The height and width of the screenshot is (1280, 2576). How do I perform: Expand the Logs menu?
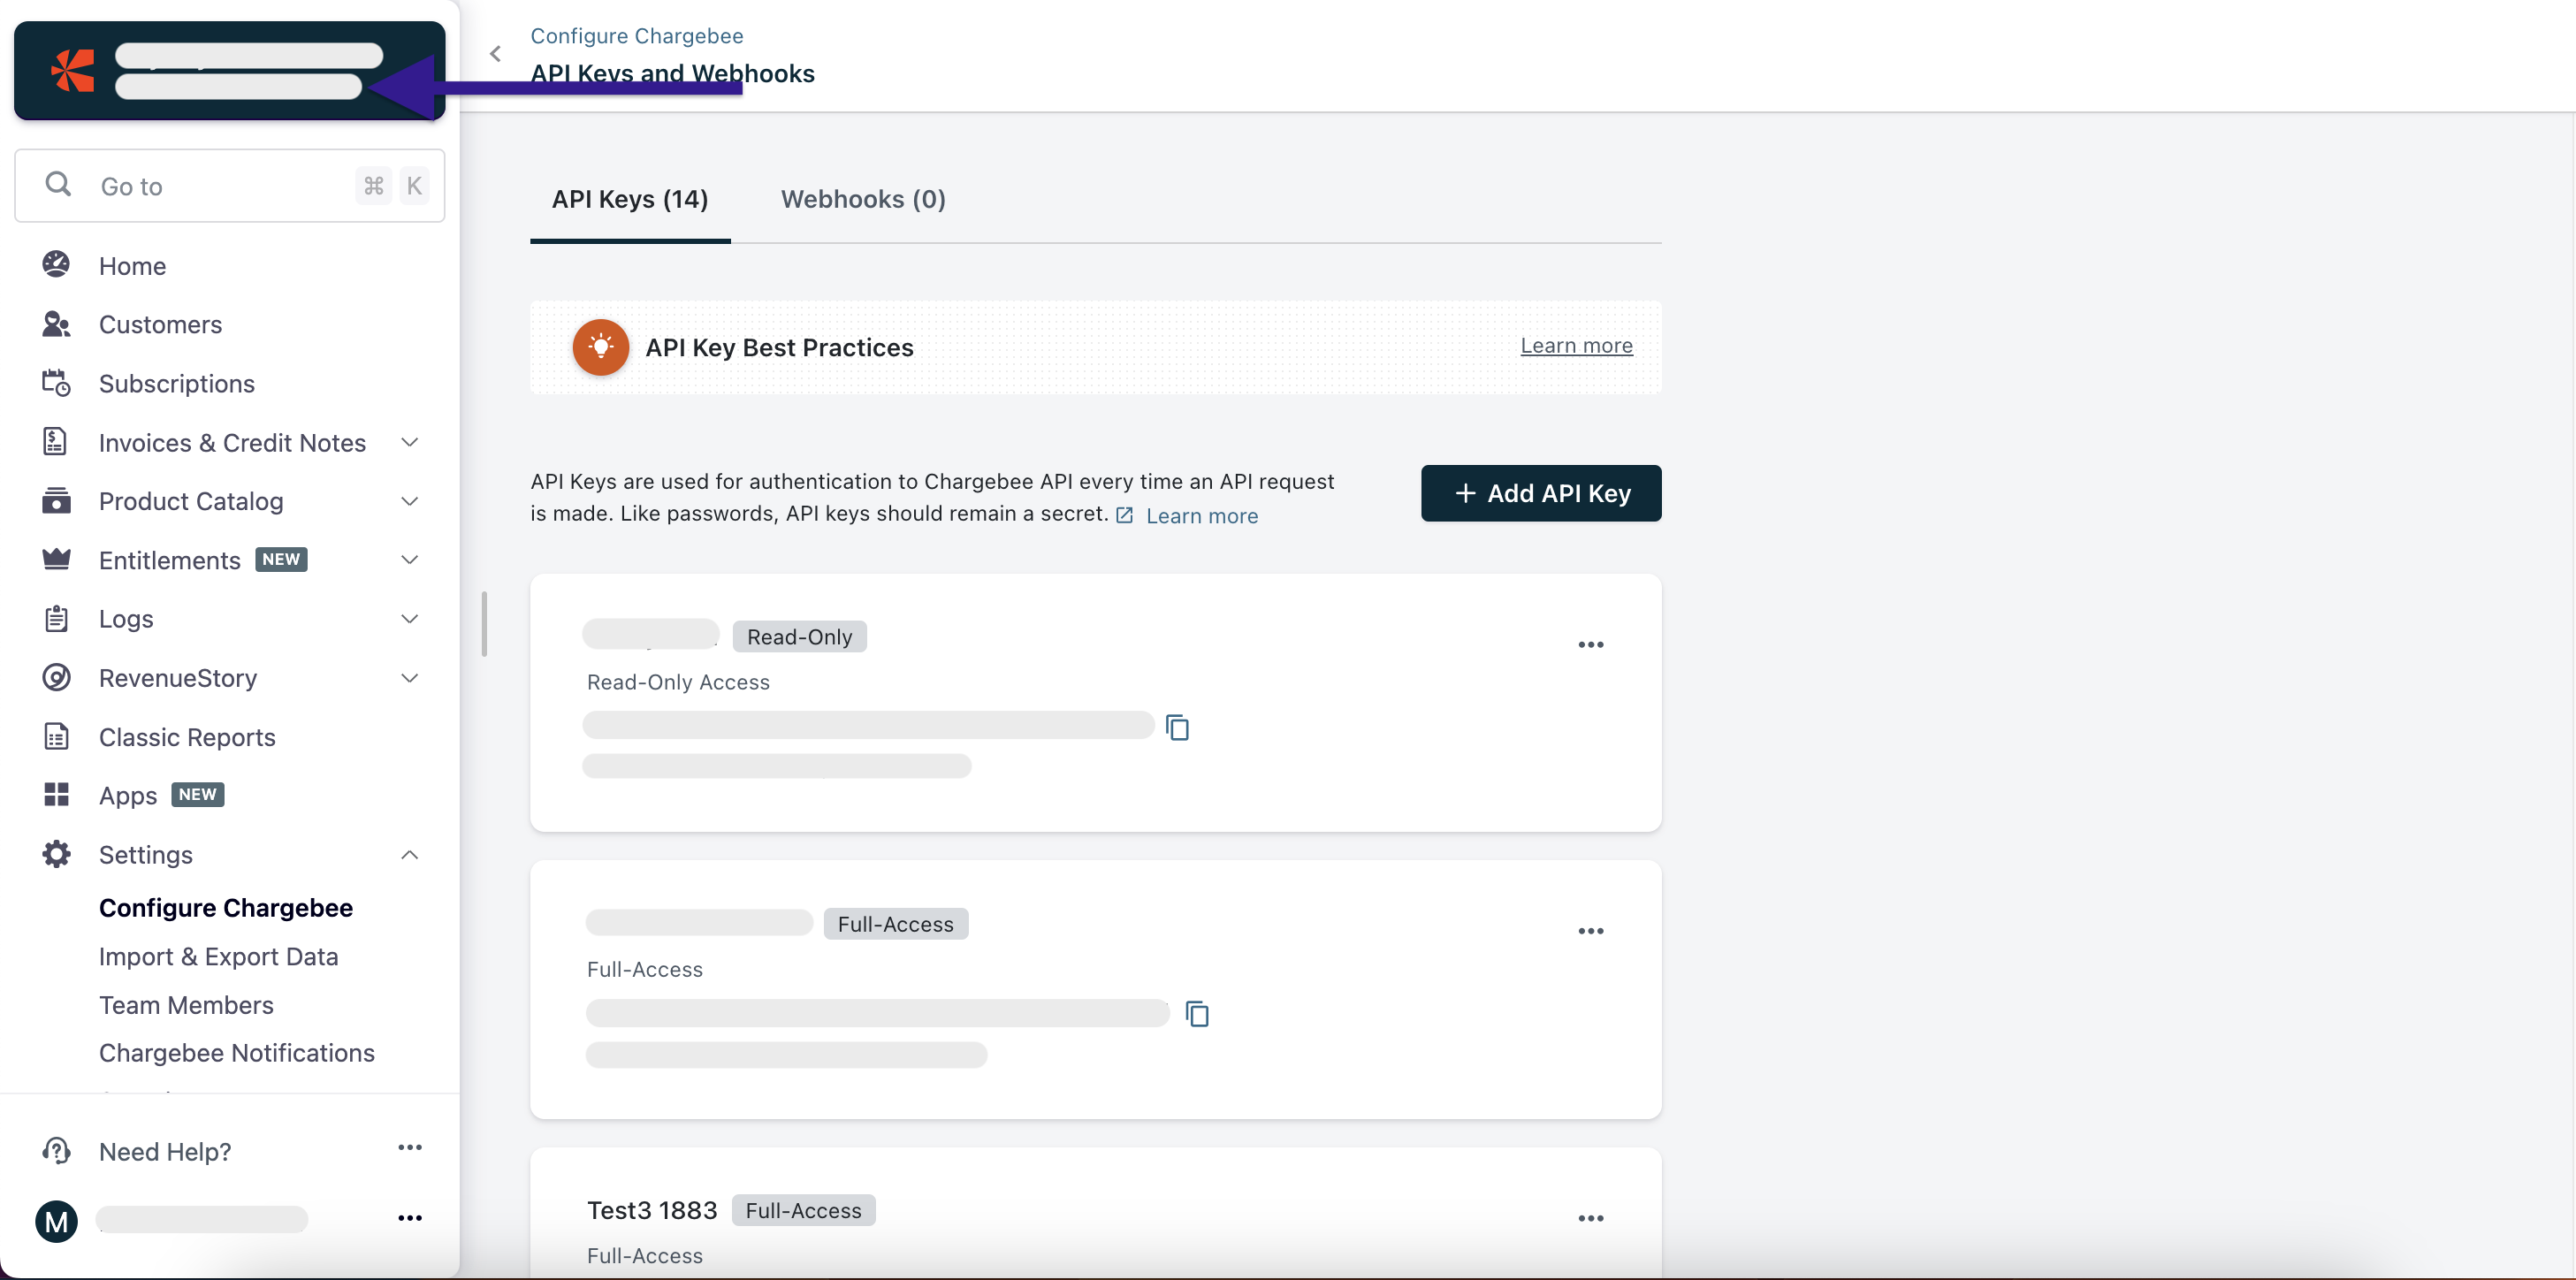pyautogui.click(x=409, y=619)
